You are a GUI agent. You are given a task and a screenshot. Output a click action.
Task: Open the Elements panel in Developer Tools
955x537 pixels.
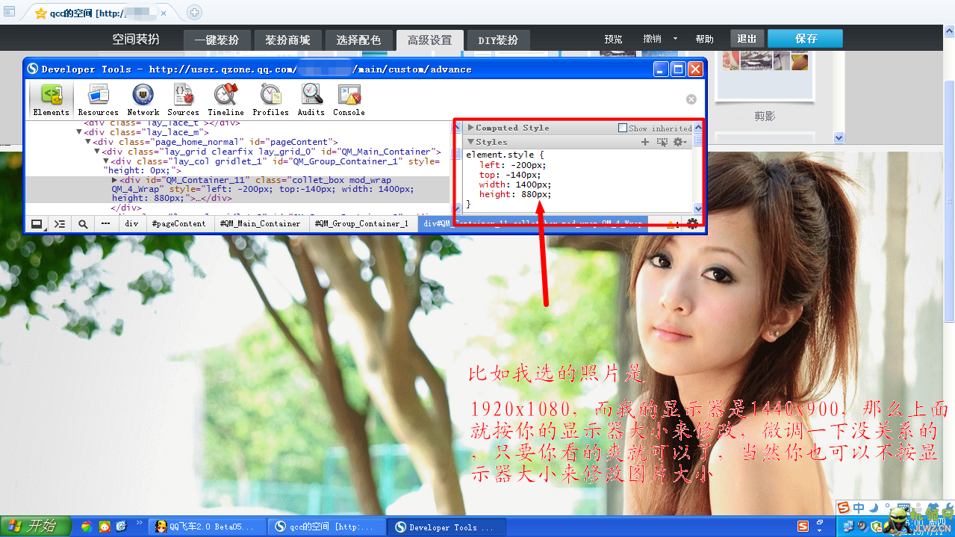point(52,100)
